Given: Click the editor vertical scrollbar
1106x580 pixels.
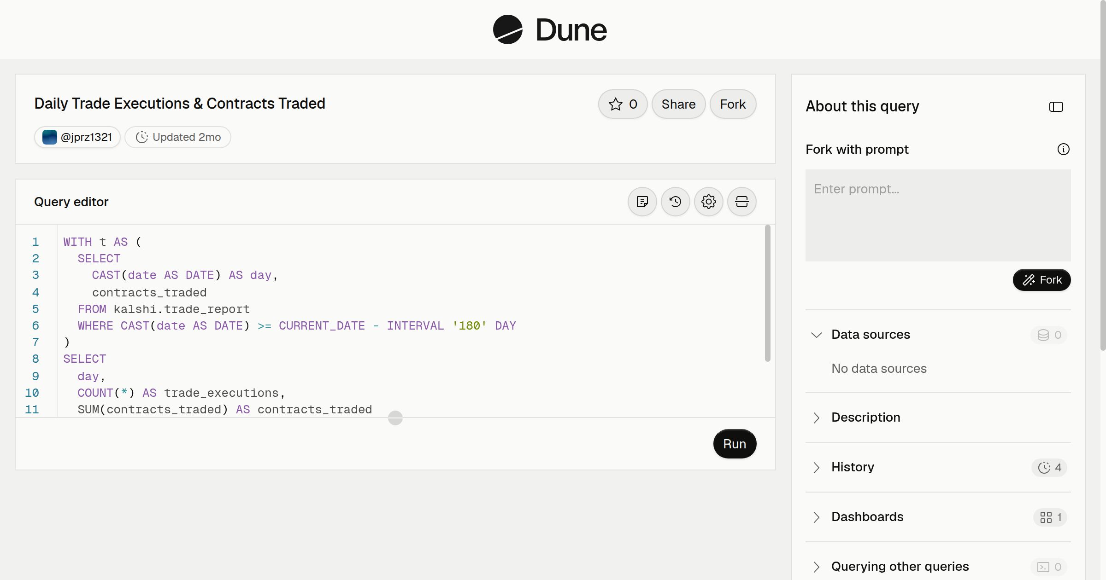Looking at the screenshot, I should click(767, 293).
